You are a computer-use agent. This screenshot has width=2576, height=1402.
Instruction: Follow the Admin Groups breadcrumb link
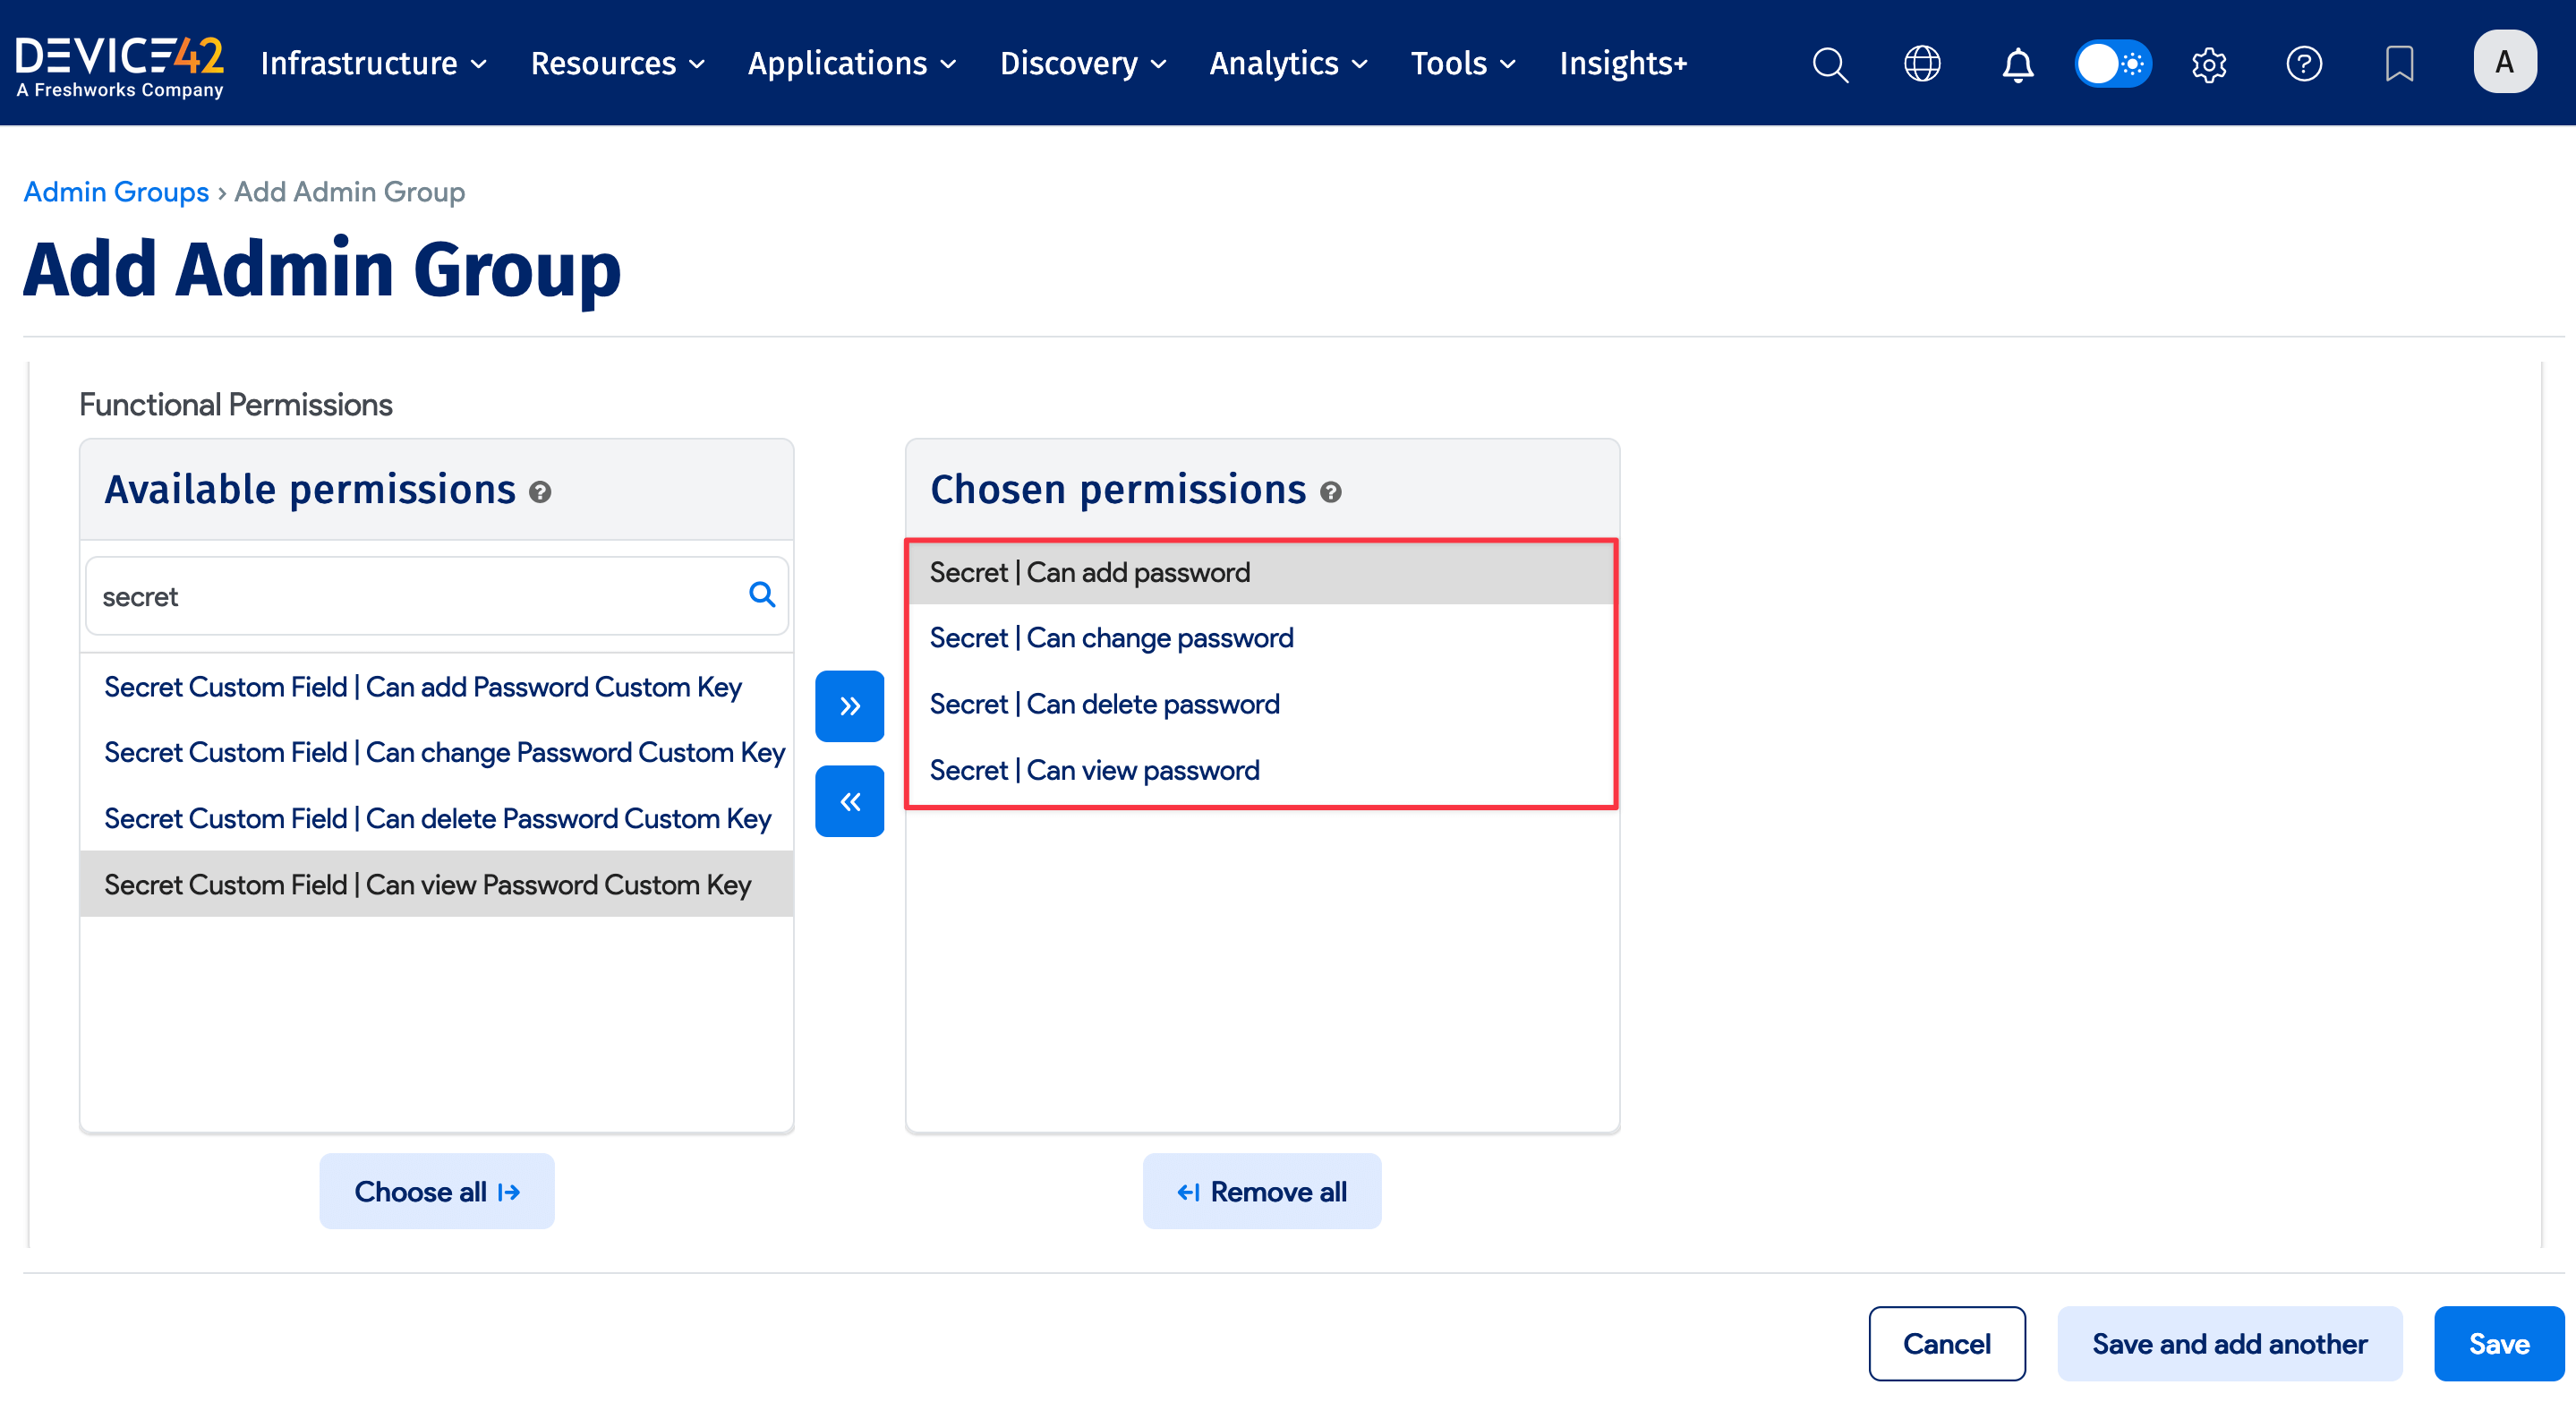(115, 191)
